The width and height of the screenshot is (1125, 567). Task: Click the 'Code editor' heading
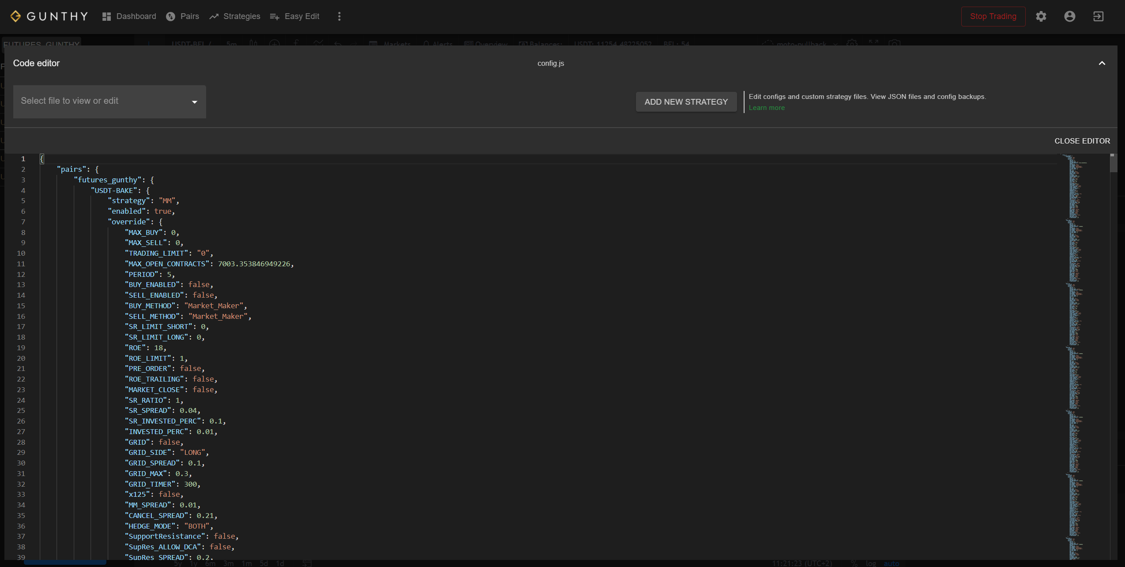point(36,63)
